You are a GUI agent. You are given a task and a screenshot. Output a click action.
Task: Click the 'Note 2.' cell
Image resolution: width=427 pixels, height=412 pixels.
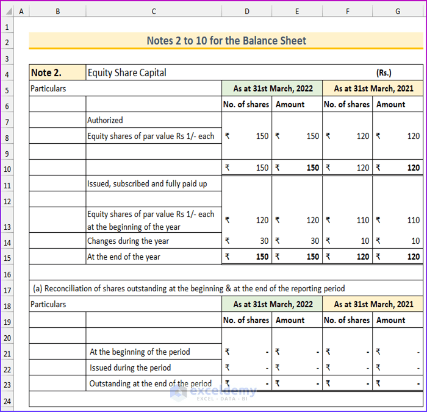(57, 73)
